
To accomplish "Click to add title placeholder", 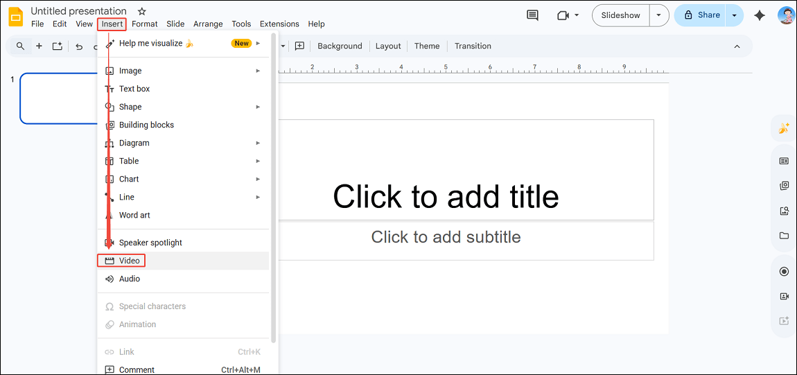I will click(x=446, y=196).
